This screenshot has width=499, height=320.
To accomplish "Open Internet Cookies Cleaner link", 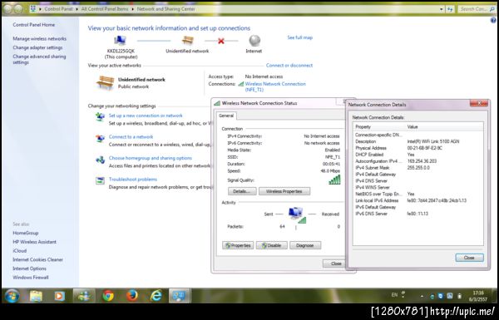I will pyautogui.click(x=38, y=259).
